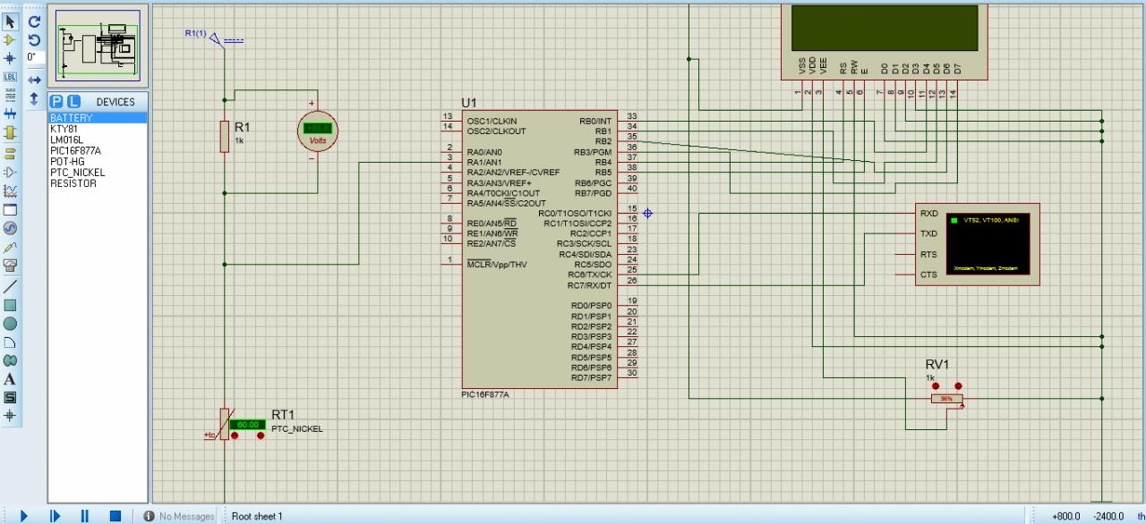Pick the Wire Label (LBL) tool
The width and height of the screenshot is (1146, 524).
point(12,75)
